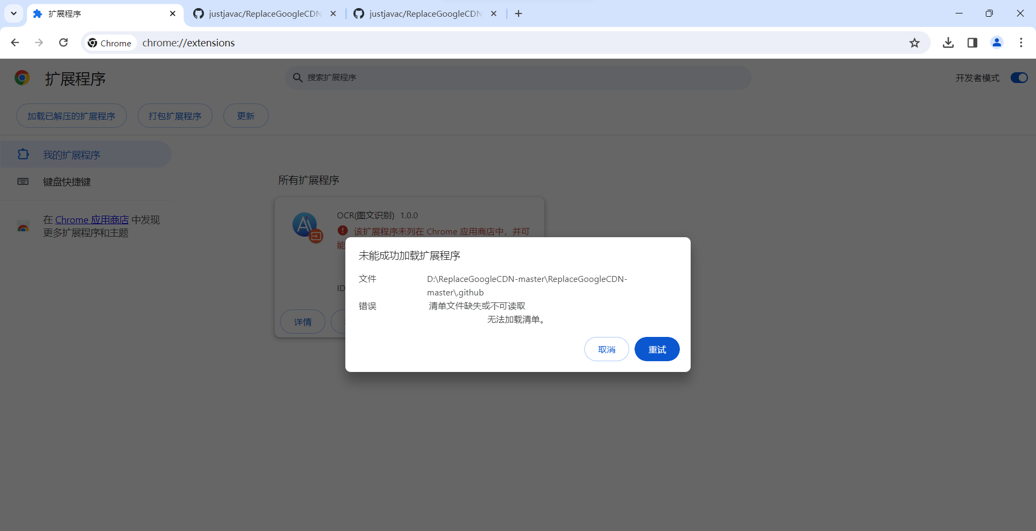Click the 重试 button in the dialog

[657, 349]
